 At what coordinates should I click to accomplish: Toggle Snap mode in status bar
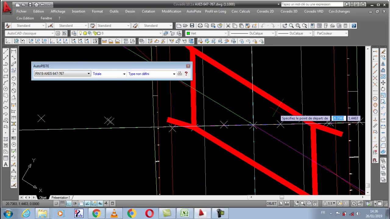55,203
